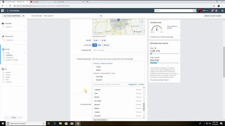The height and width of the screenshot is (126, 225).
Task: Click the help question mark icon
Action: point(222,10)
